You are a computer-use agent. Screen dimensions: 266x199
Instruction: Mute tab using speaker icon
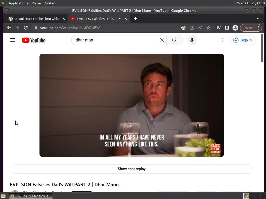120,19
